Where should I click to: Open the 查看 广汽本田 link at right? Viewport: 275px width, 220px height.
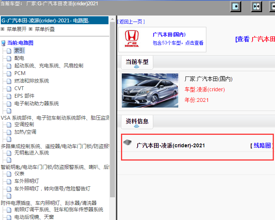(255, 39)
